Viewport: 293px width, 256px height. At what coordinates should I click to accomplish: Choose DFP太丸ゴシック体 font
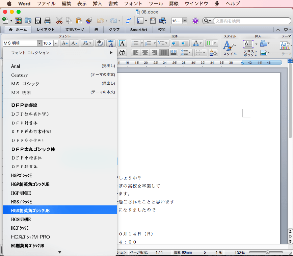(x=60, y=149)
